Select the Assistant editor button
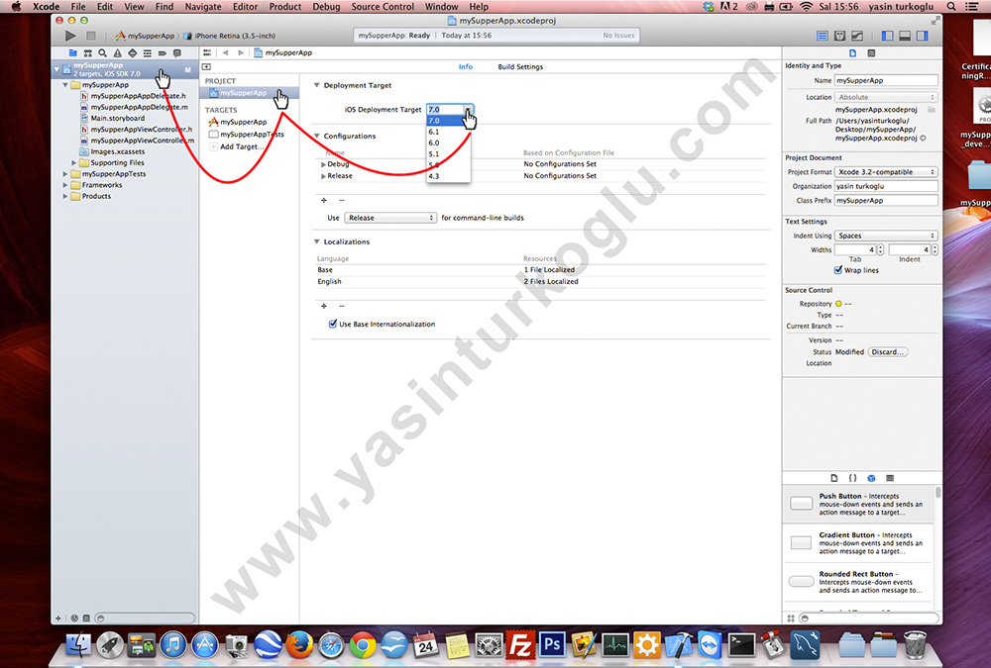 (840, 36)
